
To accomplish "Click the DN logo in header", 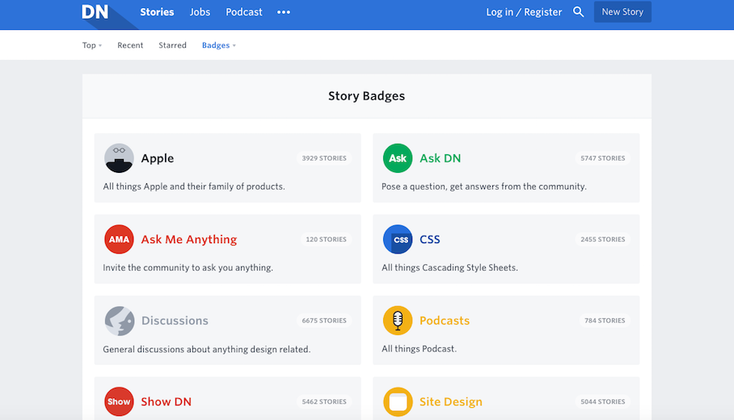I will 95,11.
